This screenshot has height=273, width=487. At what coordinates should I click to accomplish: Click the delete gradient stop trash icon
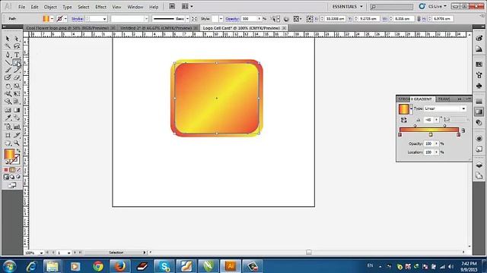[x=463, y=130]
